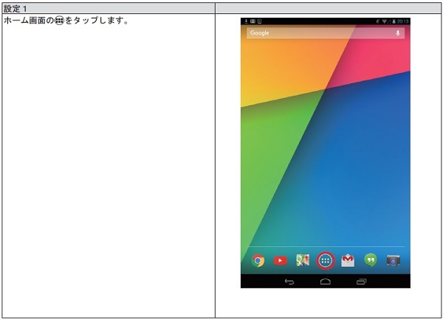Open the Camera app
The height and width of the screenshot is (320, 443).
394,260
